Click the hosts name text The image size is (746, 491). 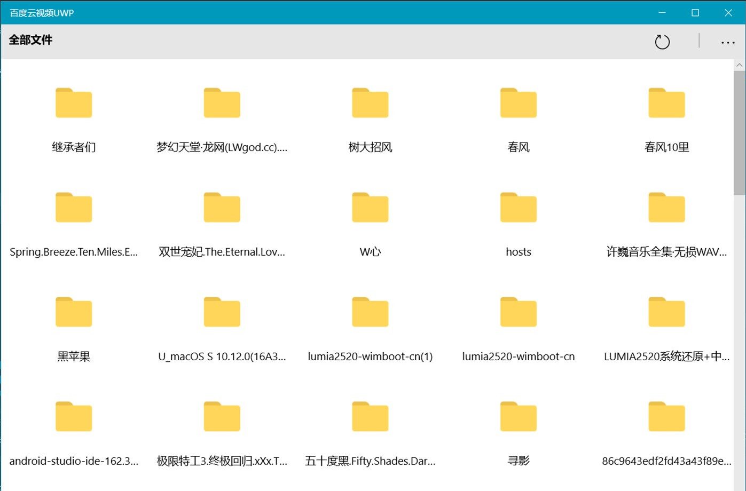(519, 252)
